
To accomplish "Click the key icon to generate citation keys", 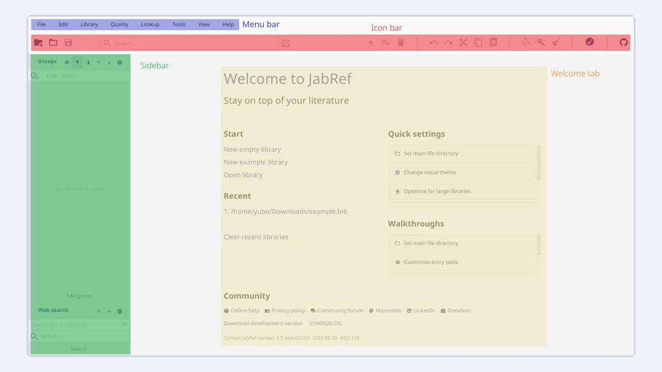I will click(x=541, y=42).
